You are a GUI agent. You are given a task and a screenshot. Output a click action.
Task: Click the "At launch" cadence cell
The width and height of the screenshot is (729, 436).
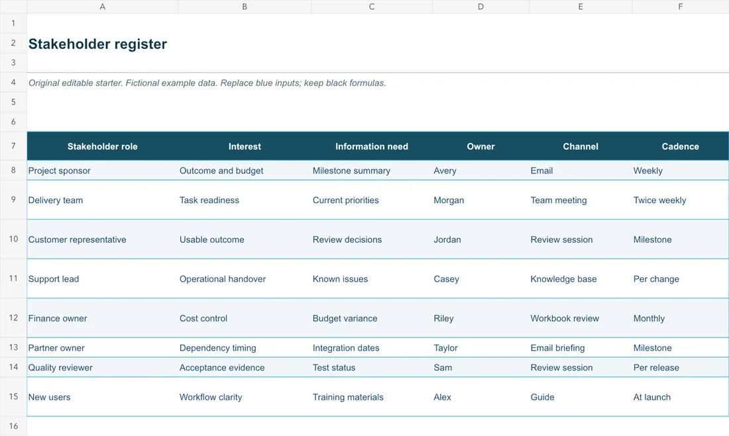(680, 397)
